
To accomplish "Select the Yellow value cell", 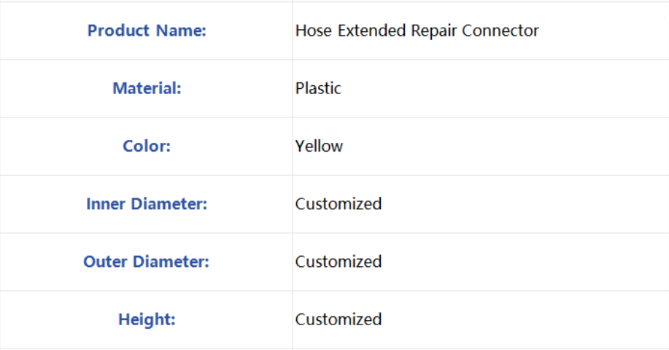I will click(481, 147).
